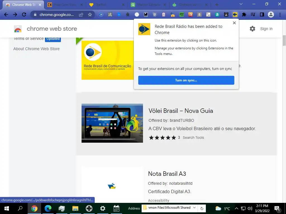Open the Nota Brasil A3 extension title

click(167, 174)
